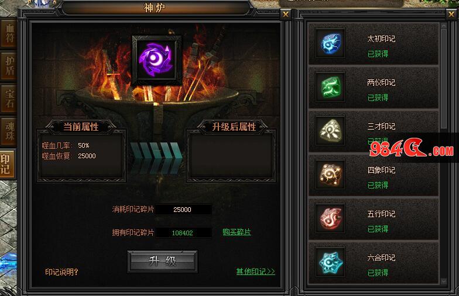Expand 其他印记>> list link
This screenshot has width=459, height=296.
pos(255,271)
